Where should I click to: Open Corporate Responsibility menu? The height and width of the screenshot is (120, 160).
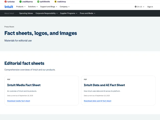point(46,13)
